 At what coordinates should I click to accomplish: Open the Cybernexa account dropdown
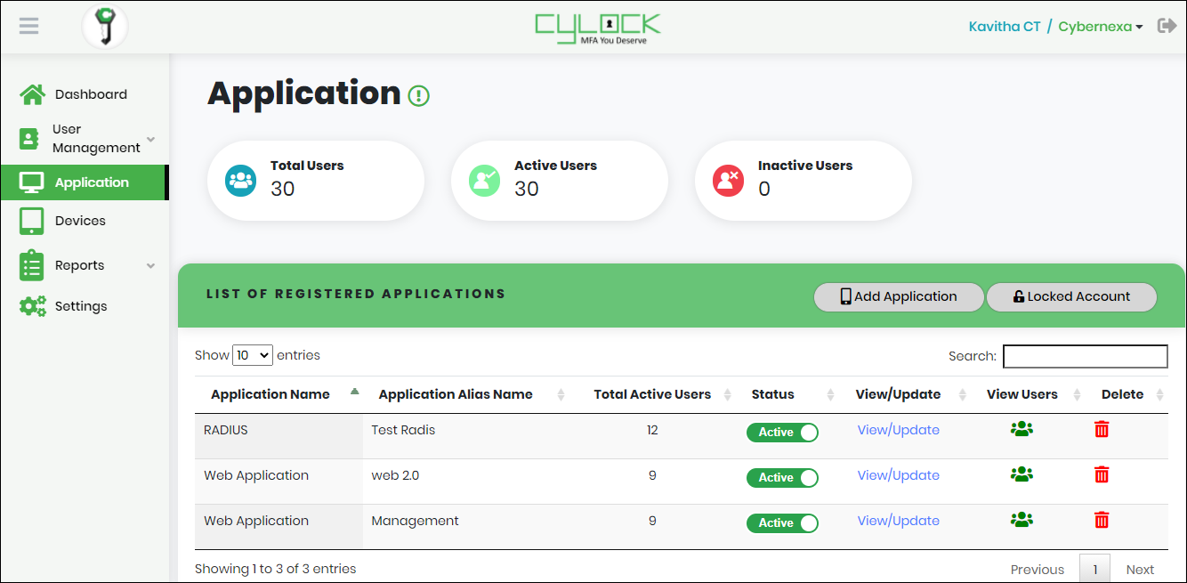point(1100,27)
